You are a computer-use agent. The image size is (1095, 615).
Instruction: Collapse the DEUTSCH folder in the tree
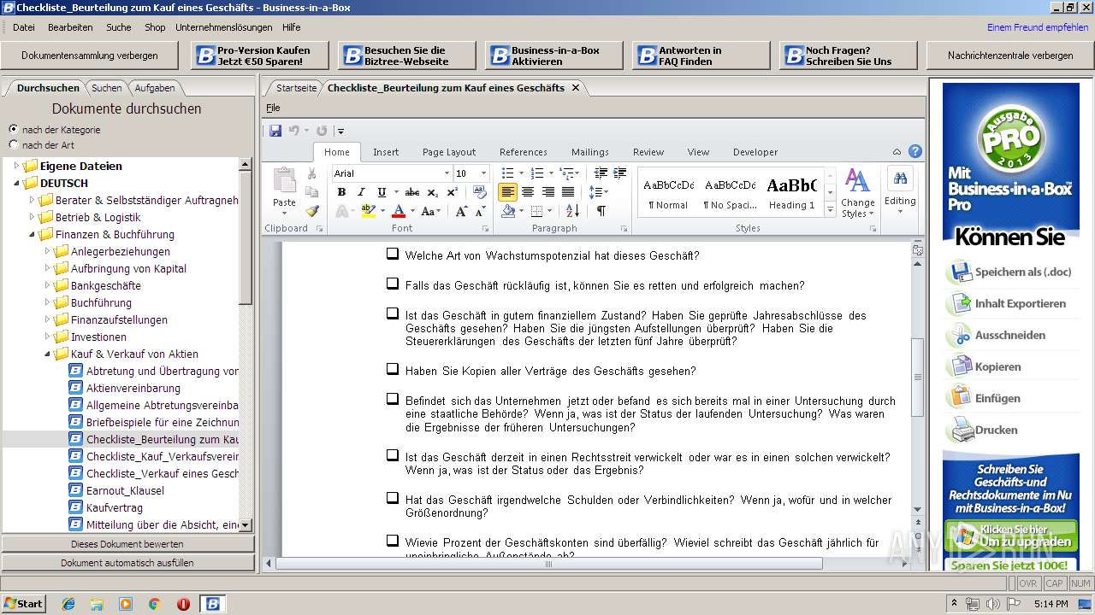click(x=16, y=183)
